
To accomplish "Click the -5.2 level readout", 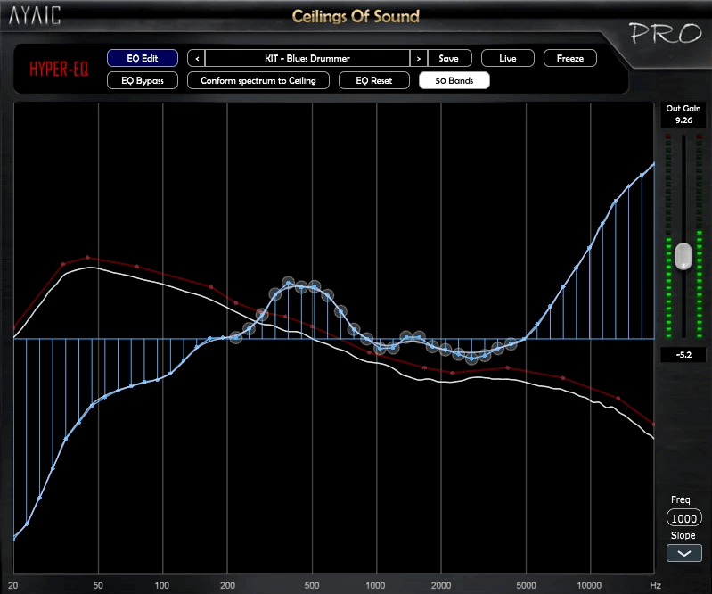I will (x=683, y=354).
